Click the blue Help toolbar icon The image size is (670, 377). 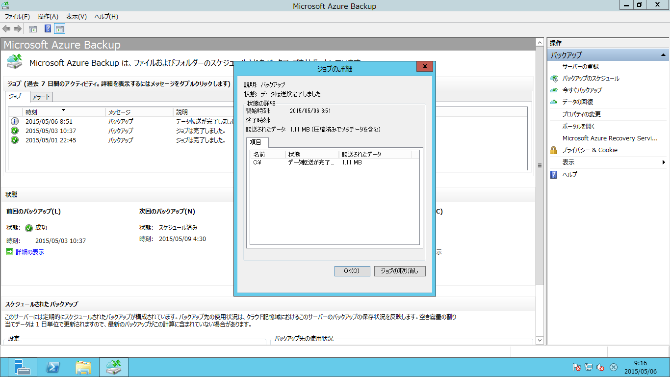[48, 29]
